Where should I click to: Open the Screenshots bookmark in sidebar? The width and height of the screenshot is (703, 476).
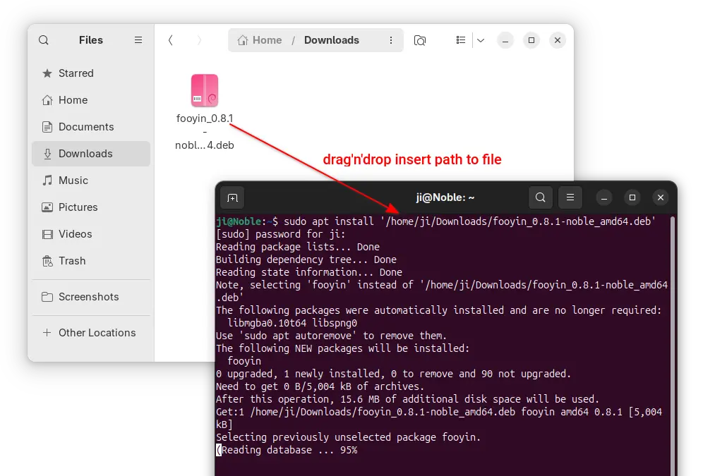click(91, 297)
